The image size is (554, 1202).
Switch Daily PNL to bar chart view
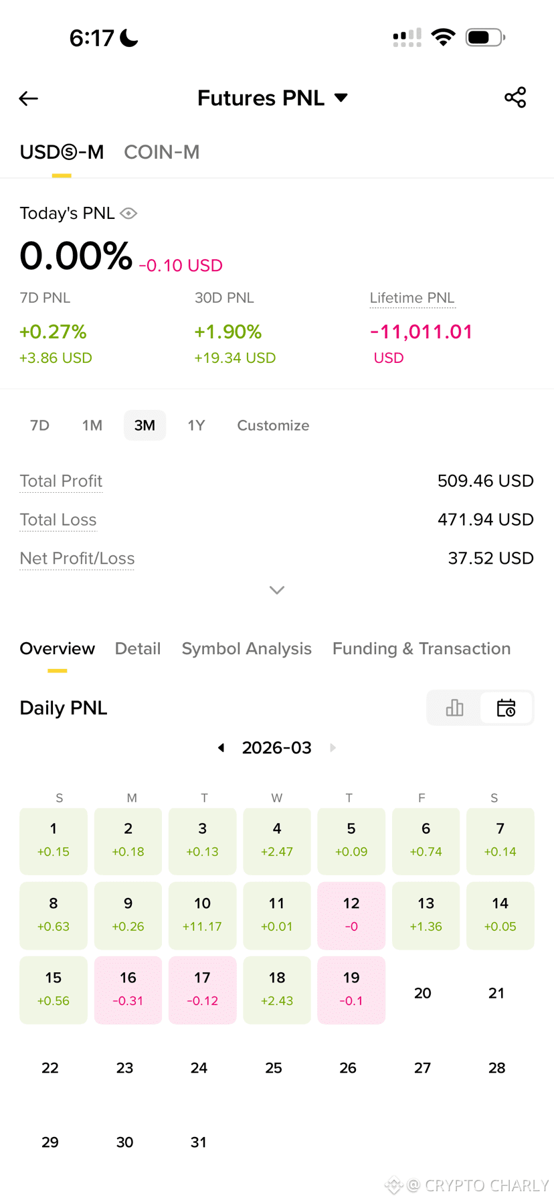tap(454, 708)
